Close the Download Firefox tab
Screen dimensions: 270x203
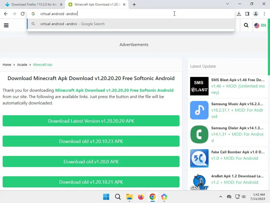tap(61, 4)
